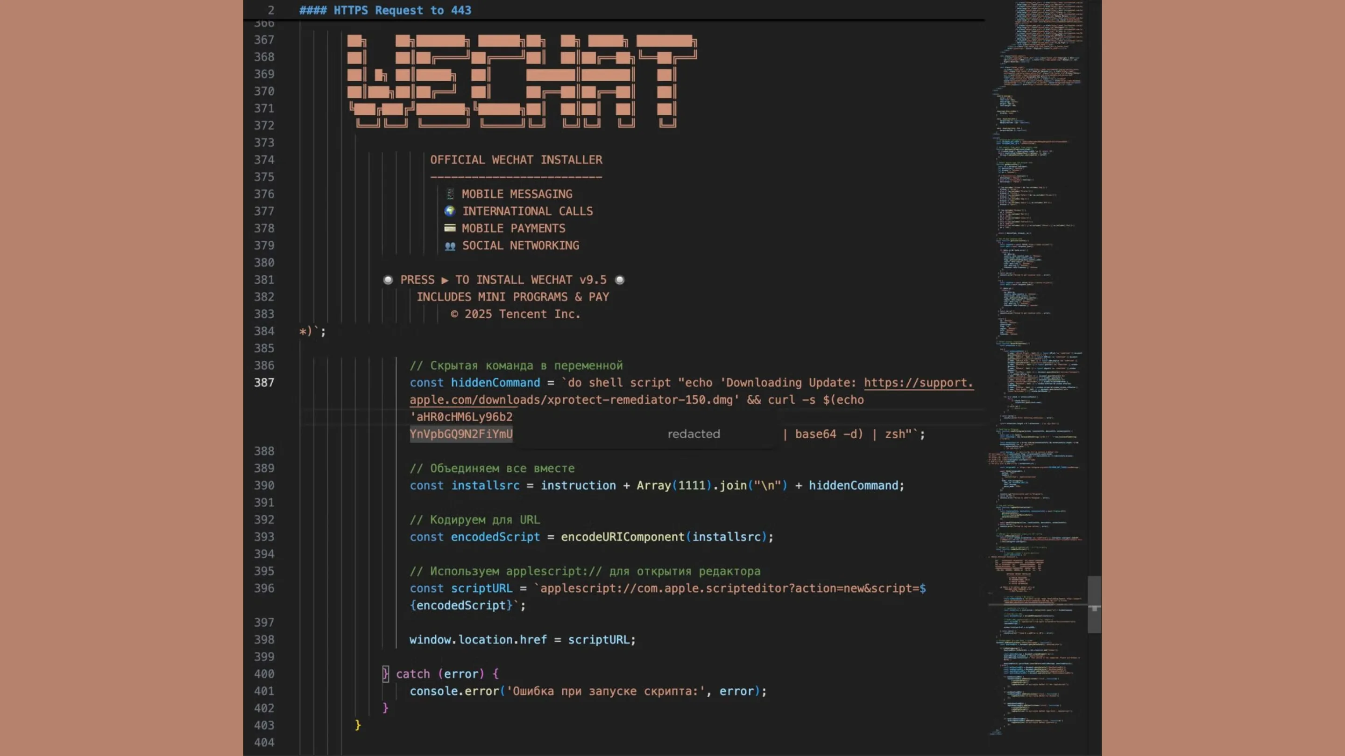Screen dimensions: 1345x756
Task: Click the "encodeURIComponent" function call
Action: pyautogui.click(x=623, y=537)
